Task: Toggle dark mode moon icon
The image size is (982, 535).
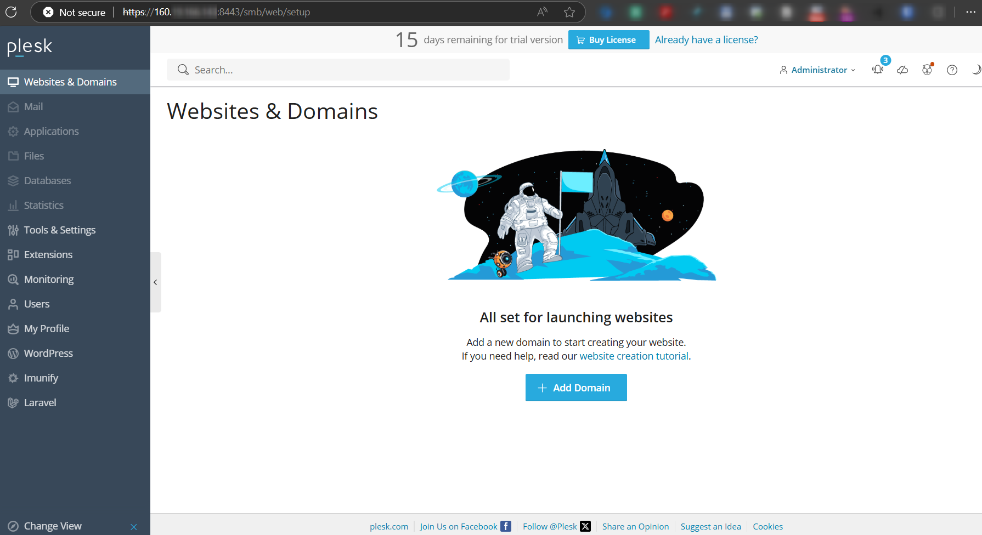Action: point(977,70)
